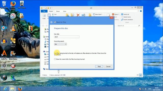The height and width of the screenshot is (91, 163).
Task: Open the IMG-2016 image file on desktop
Action: pos(22,5)
